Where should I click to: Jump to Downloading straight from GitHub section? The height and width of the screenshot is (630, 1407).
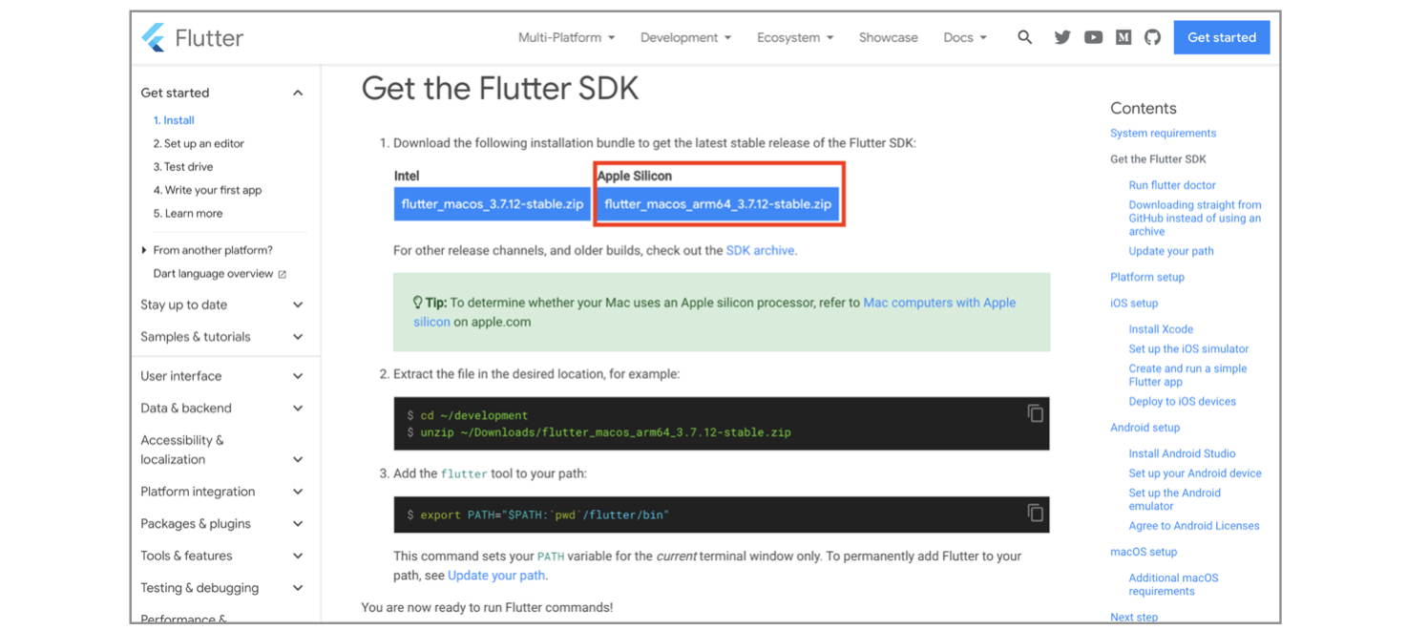pyautogui.click(x=1195, y=218)
